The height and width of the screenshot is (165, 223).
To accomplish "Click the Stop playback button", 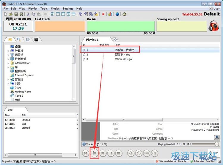I will (119, 153).
